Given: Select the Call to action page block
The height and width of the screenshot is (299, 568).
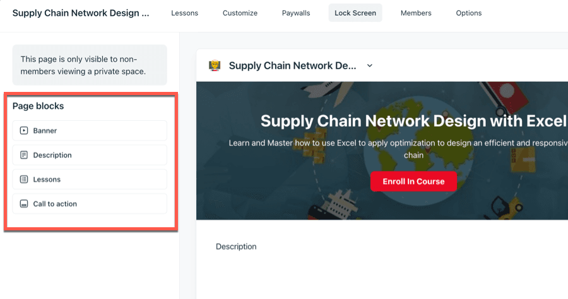Looking at the screenshot, I should pos(90,204).
